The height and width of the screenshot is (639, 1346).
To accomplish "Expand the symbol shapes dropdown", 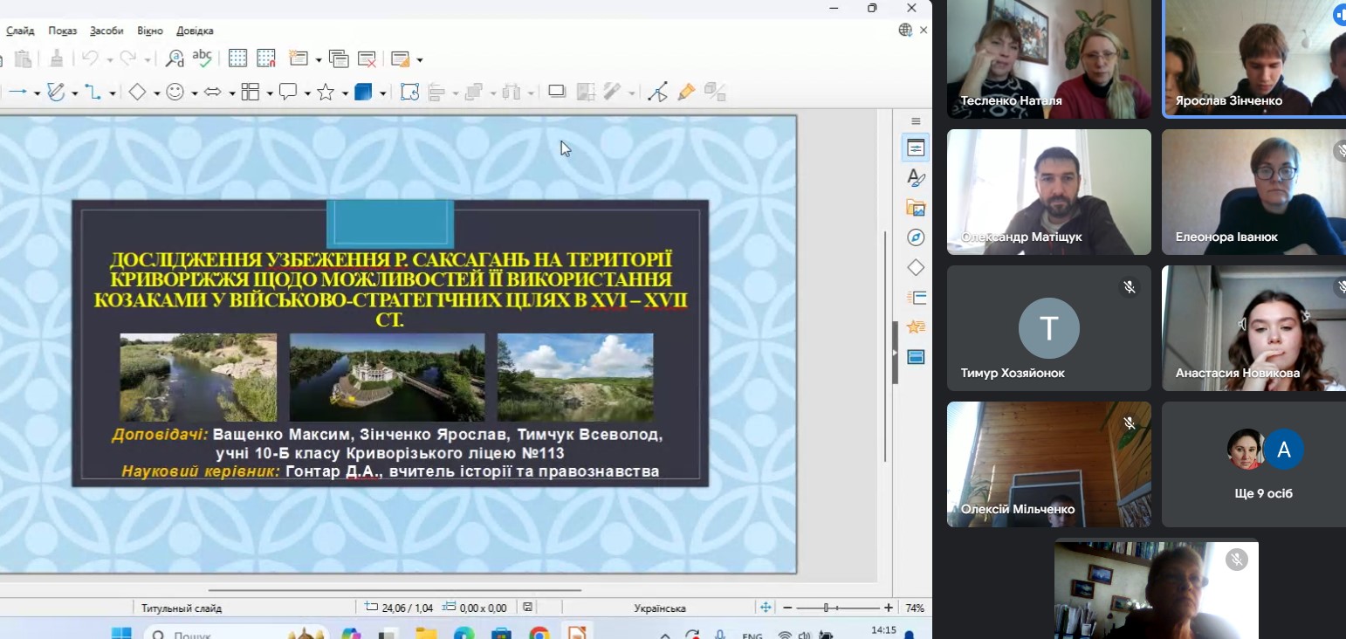I will point(194,93).
